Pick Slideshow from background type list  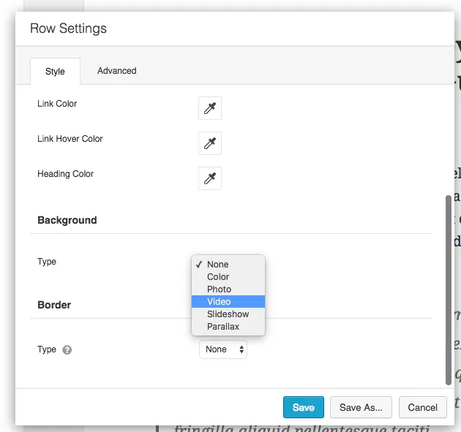coord(228,314)
